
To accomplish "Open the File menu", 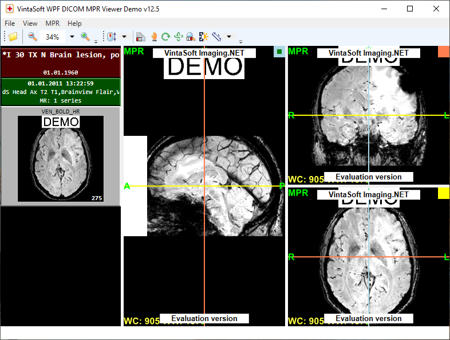I will point(10,24).
